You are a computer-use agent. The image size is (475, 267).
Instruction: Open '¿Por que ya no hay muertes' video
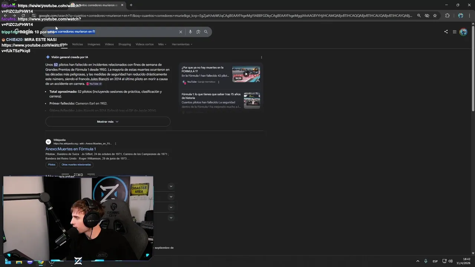click(203, 69)
